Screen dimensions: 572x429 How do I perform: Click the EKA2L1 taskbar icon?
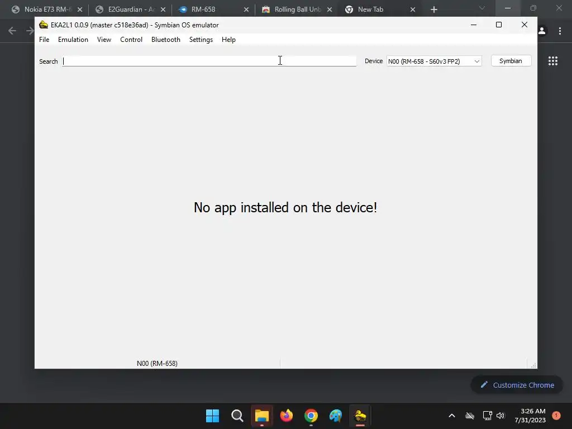pos(360,416)
